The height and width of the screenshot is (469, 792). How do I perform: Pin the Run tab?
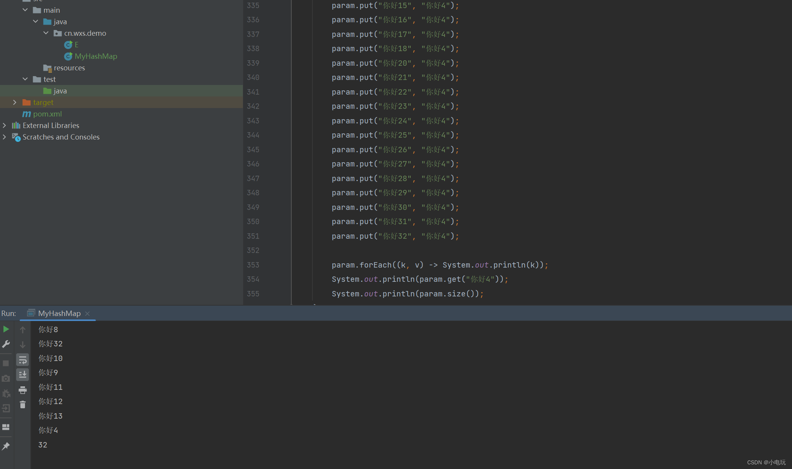[x=6, y=446]
